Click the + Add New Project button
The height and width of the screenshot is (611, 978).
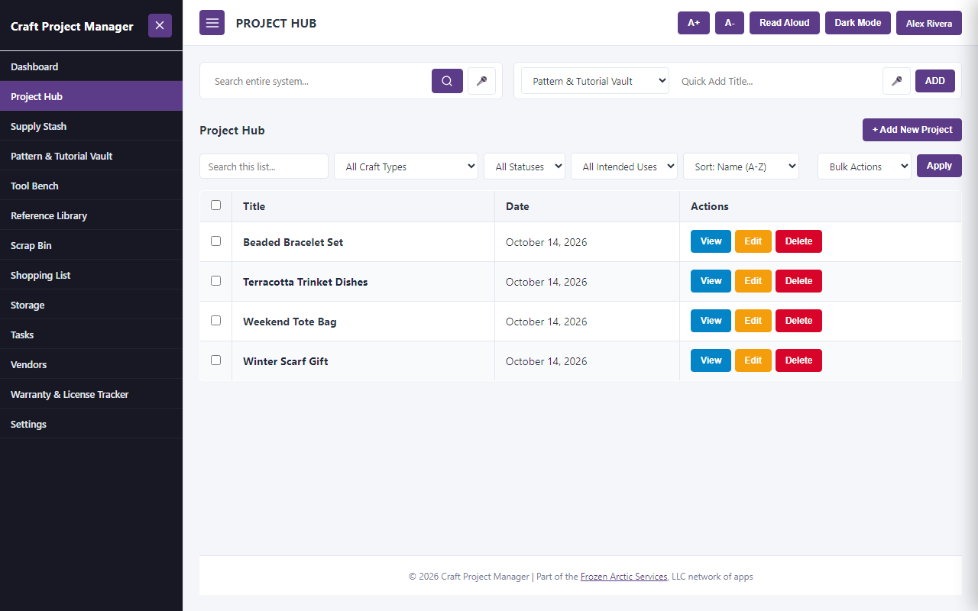click(x=912, y=130)
